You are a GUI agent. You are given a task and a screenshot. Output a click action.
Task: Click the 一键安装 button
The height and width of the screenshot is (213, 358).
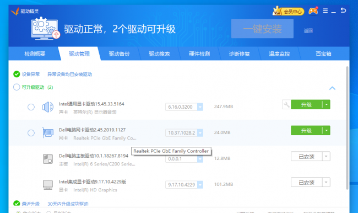click(262, 29)
